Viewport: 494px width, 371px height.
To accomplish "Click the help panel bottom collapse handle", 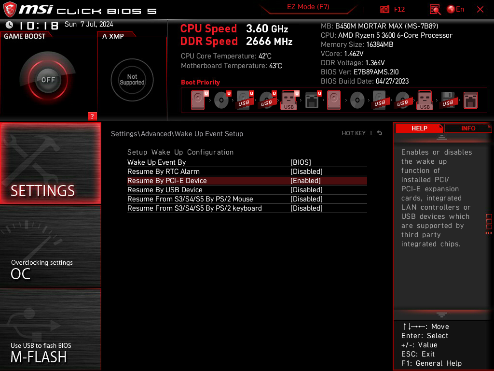I will point(442,315).
